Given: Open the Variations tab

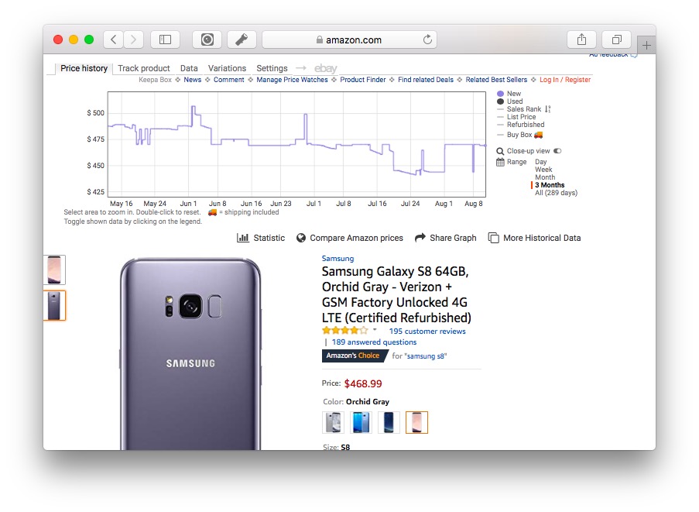Looking at the screenshot, I should 227,68.
